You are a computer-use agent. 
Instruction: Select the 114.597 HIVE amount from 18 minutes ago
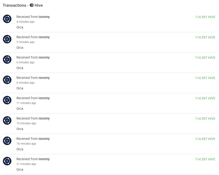point(205,139)
